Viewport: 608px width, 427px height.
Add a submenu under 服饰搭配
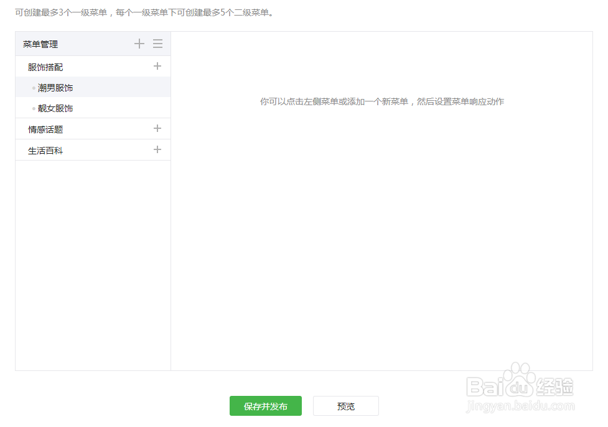click(157, 66)
